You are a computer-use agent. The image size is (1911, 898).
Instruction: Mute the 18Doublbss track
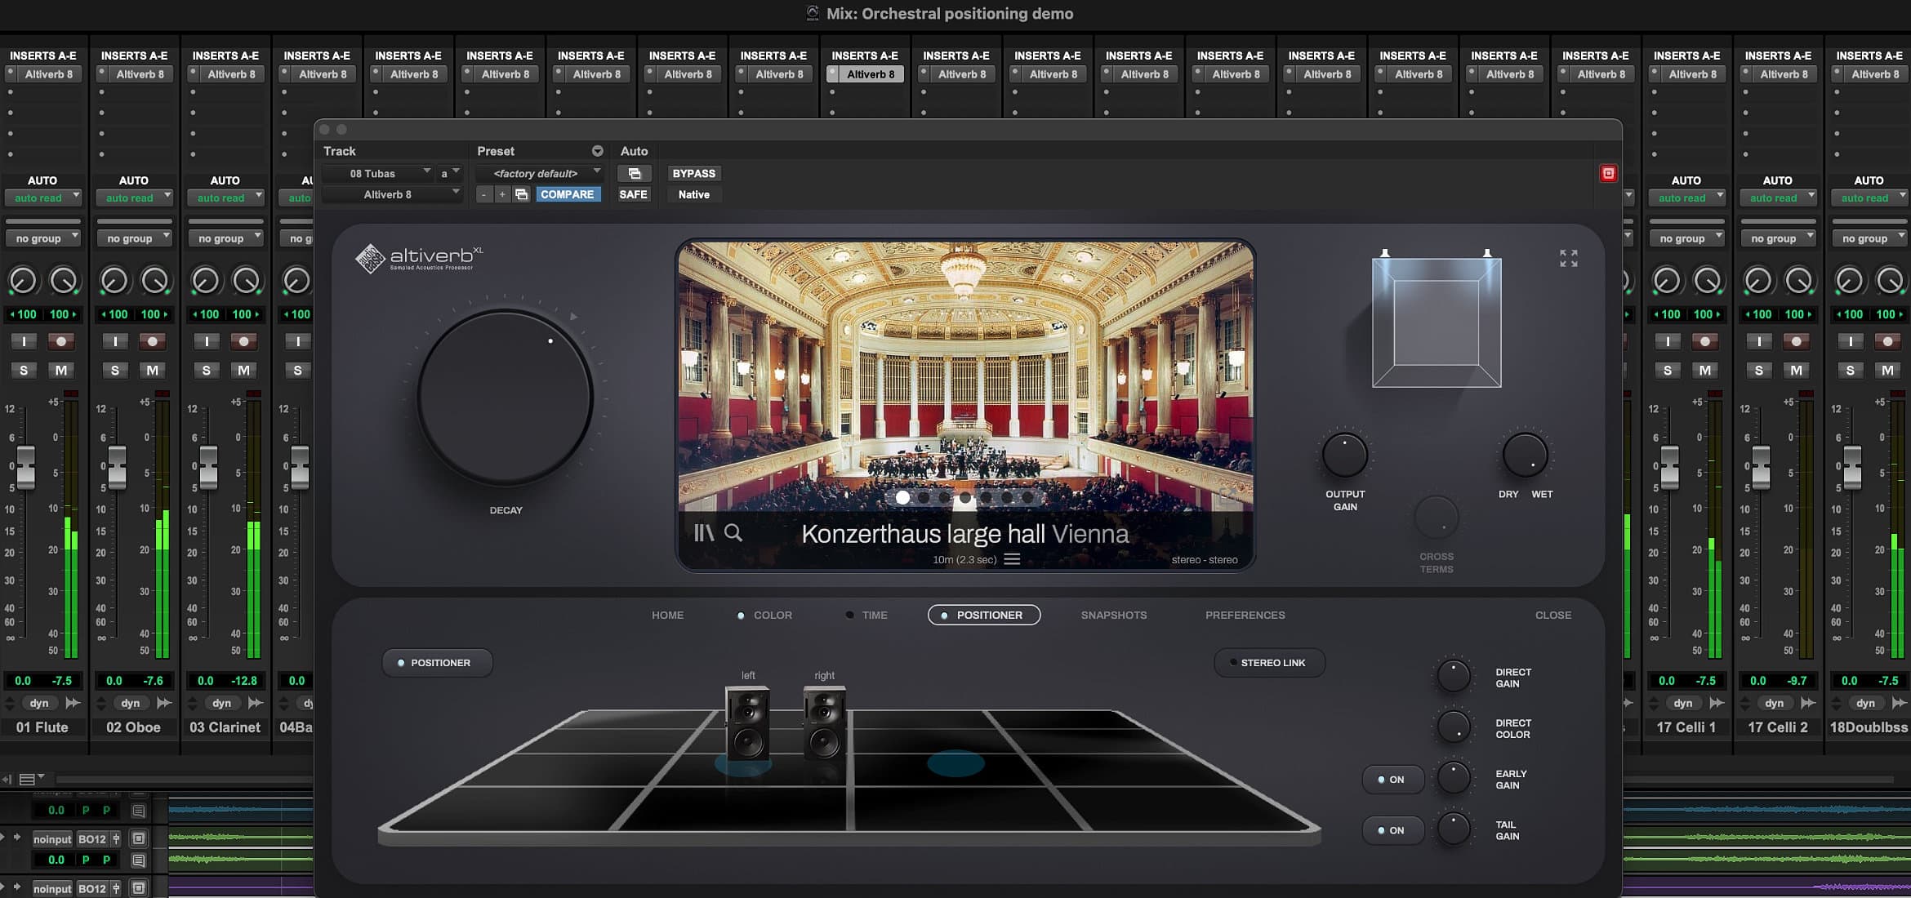tap(1887, 371)
